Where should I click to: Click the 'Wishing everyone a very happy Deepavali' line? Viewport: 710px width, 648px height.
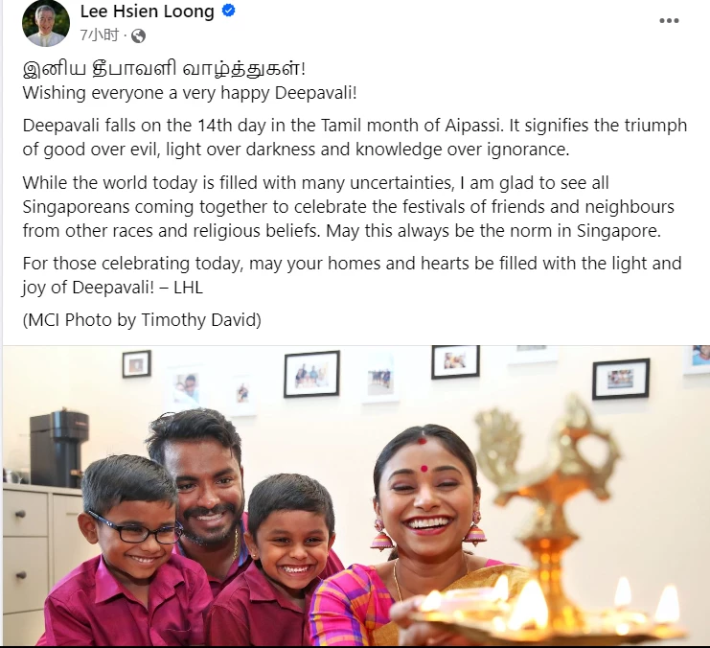[x=190, y=93]
